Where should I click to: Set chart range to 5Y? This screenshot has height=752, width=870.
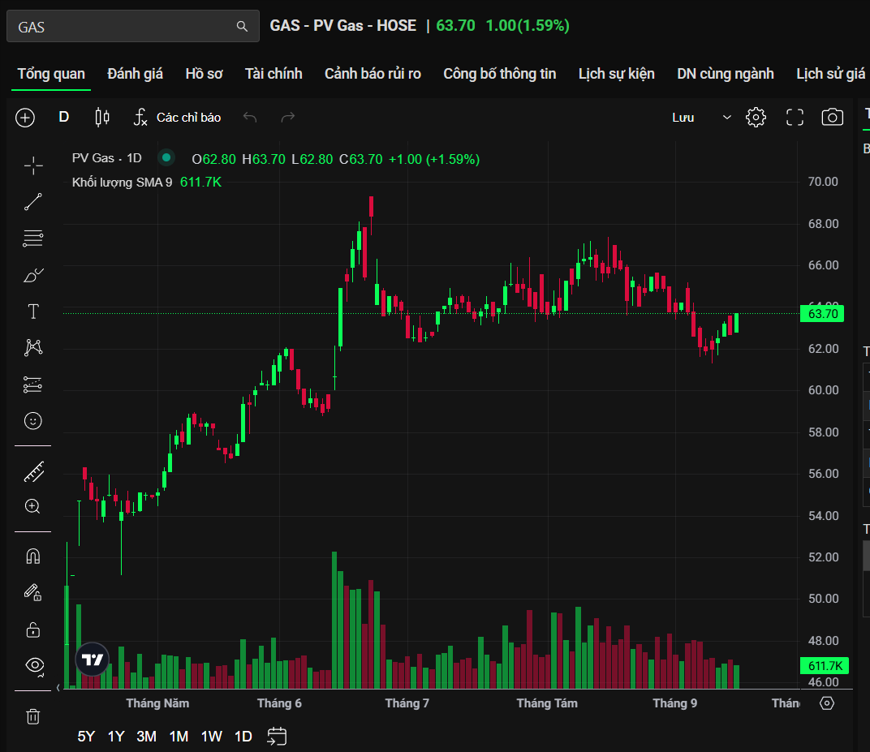tap(86, 737)
